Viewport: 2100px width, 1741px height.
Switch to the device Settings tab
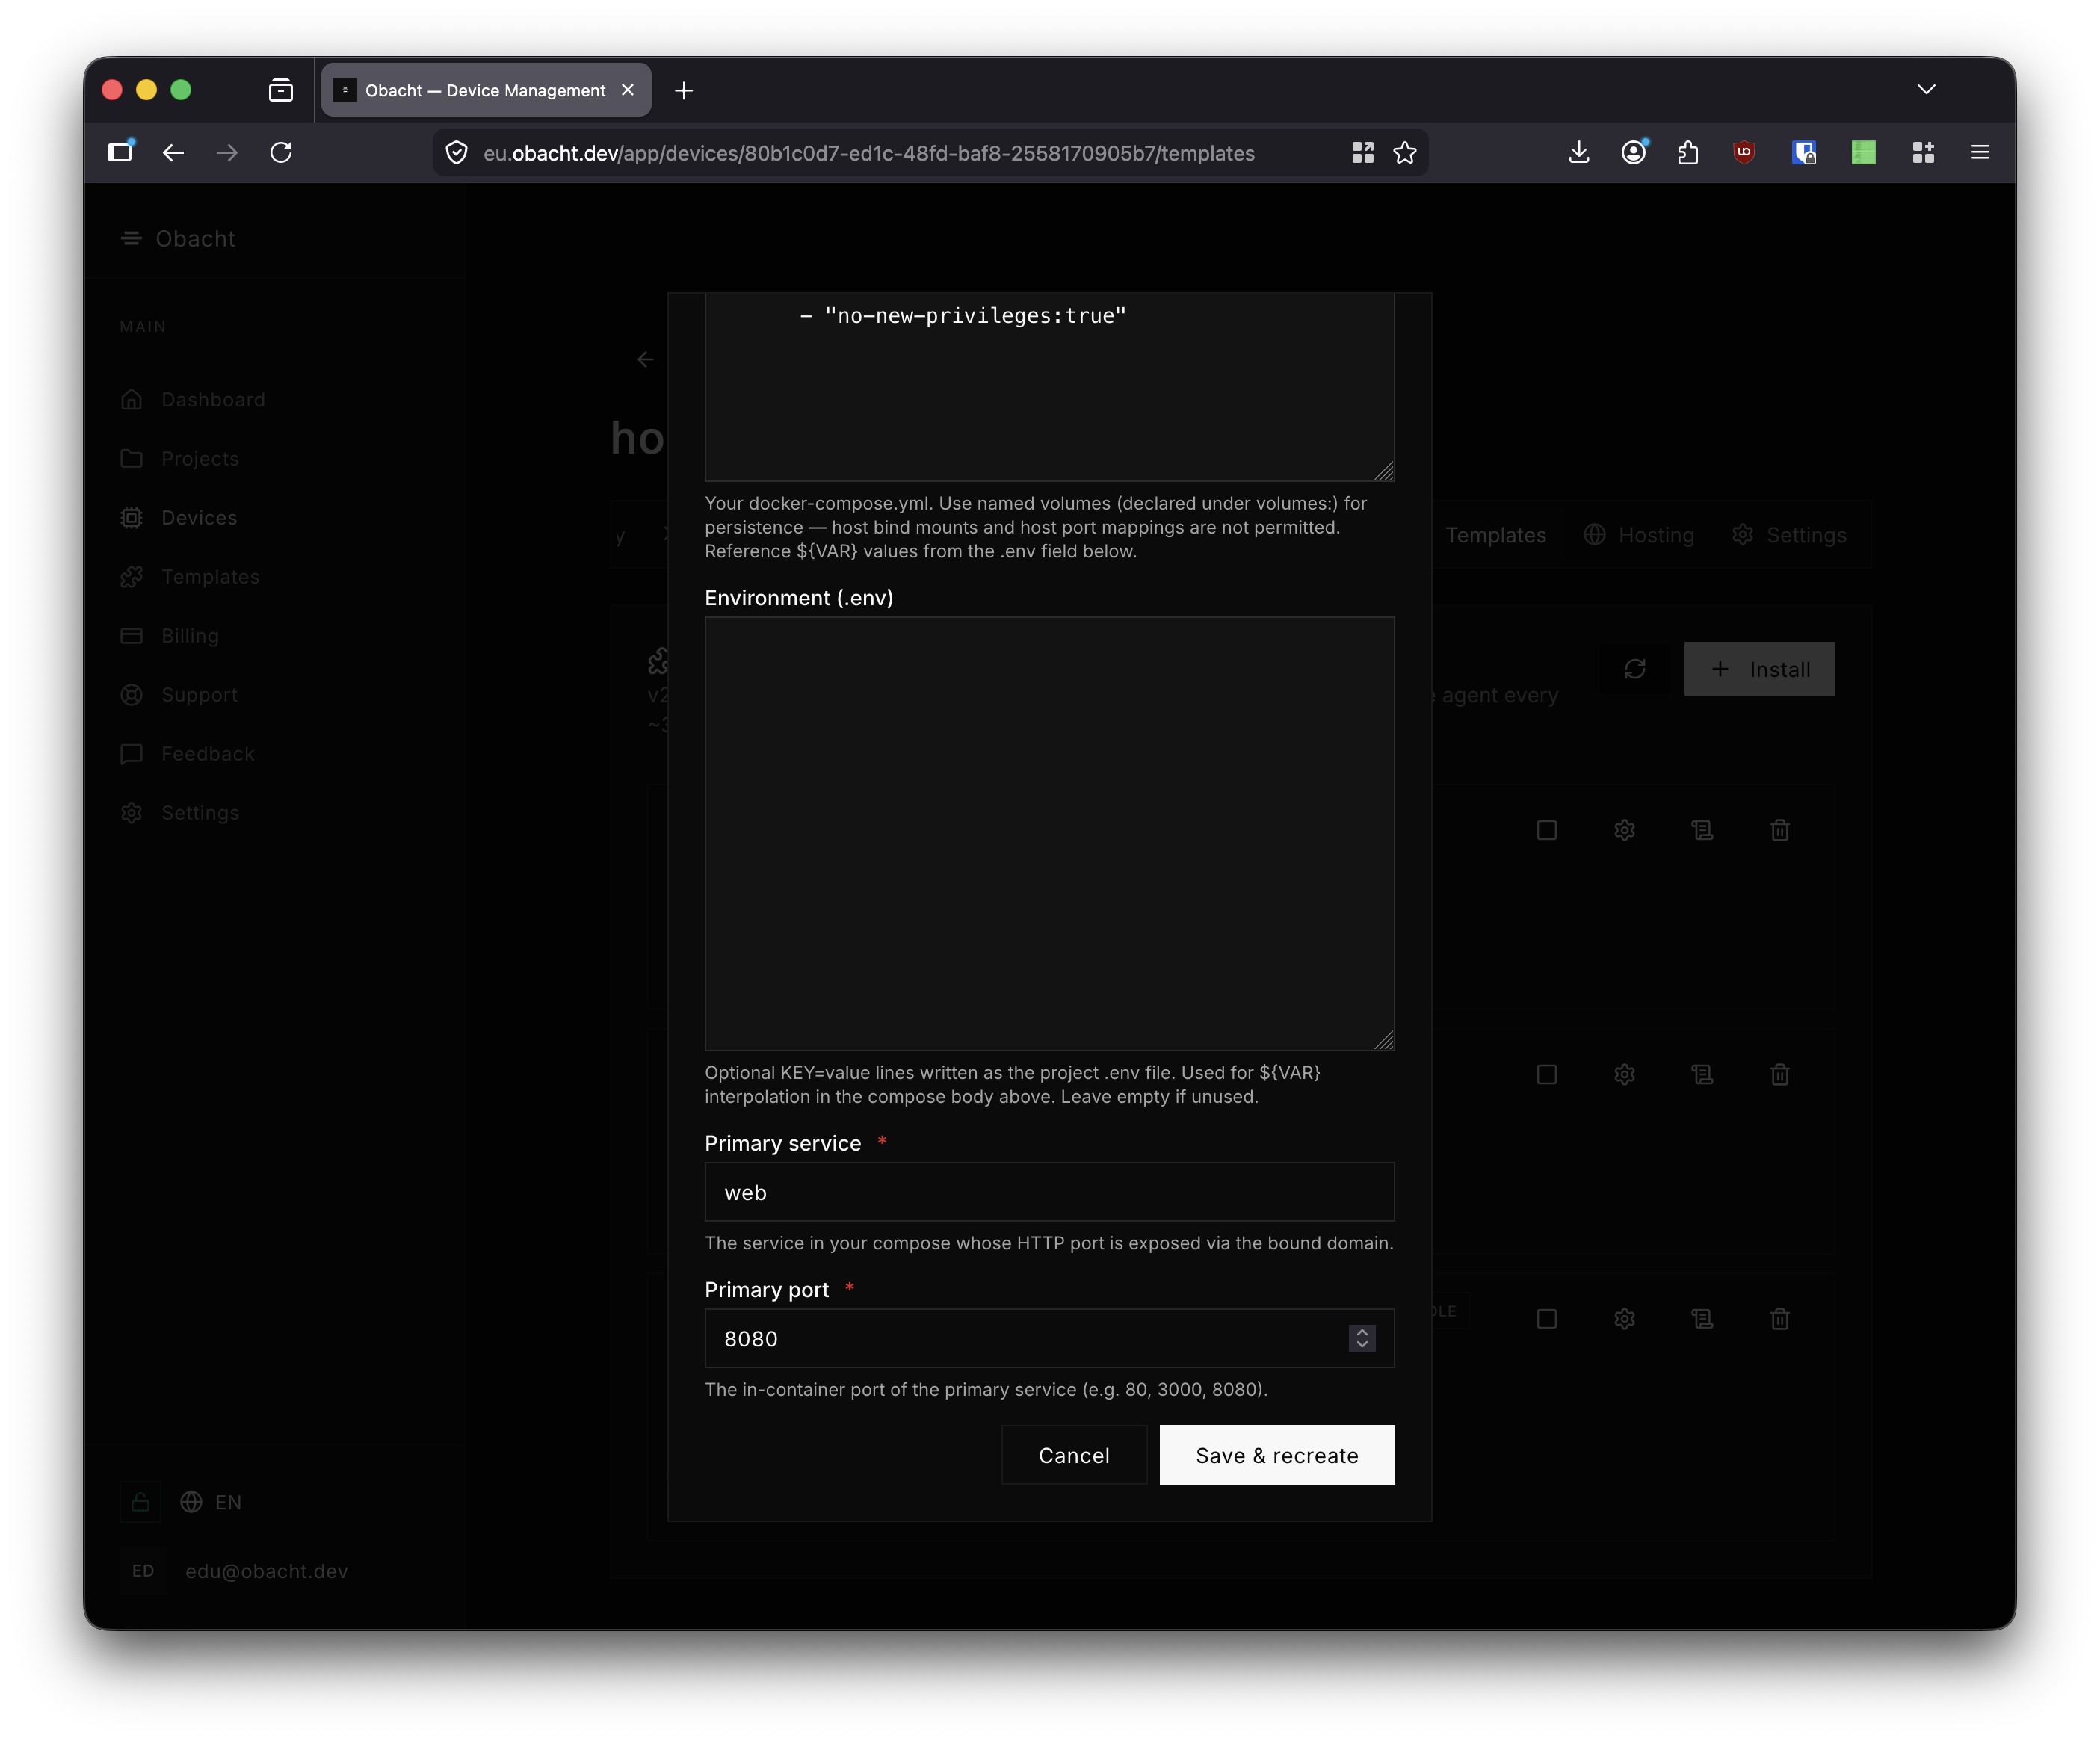(x=1789, y=535)
